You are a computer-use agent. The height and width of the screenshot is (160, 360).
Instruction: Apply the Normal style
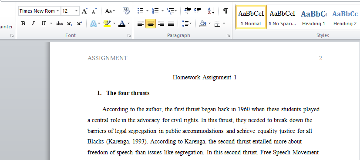251,17
